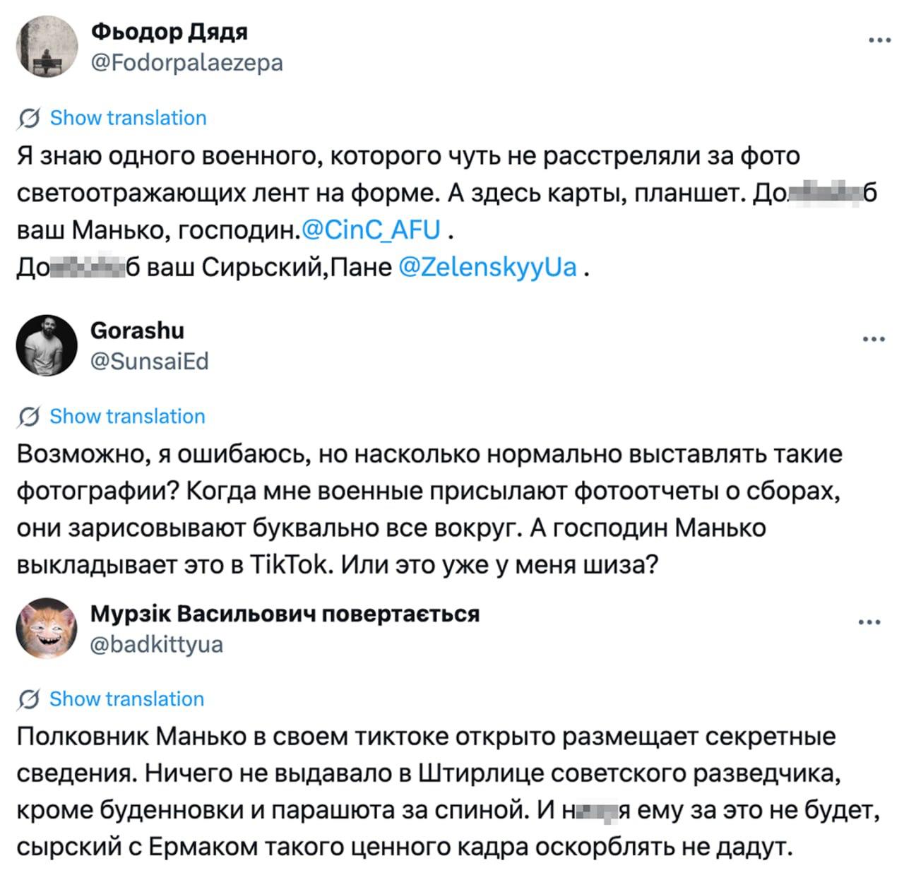Click translate icon on Фьодор Дядя's tweet
This screenshot has width=904, height=880.
[x=29, y=119]
